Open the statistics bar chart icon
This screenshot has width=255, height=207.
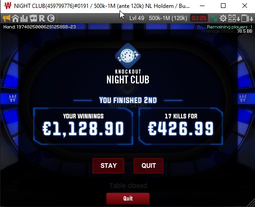tap(24, 18)
